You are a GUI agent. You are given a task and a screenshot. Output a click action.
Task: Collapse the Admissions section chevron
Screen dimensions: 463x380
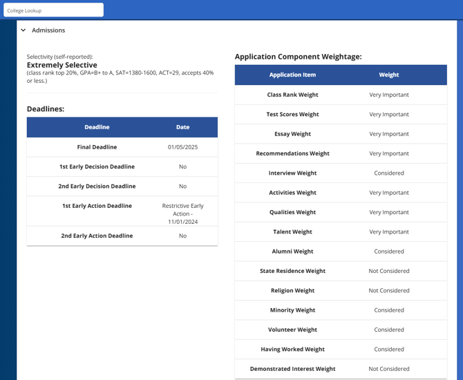click(x=23, y=30)
